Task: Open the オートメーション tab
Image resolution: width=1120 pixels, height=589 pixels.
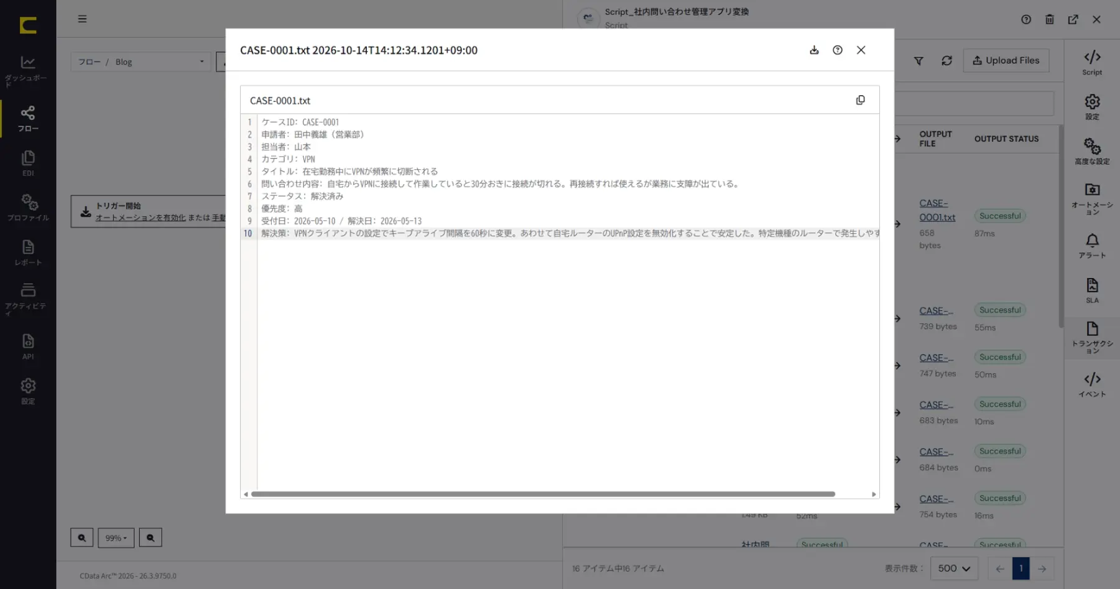Action: click(x=1092, y=199)
